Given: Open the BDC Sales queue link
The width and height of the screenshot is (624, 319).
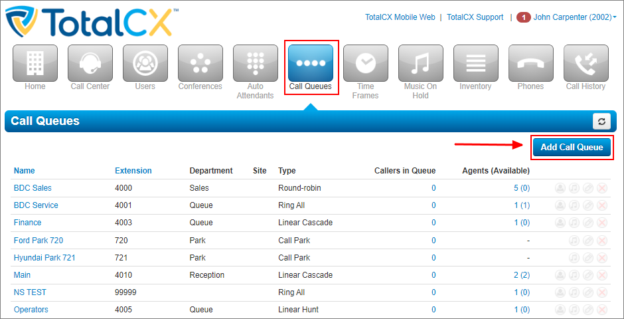Looking at the screenshot, I should (33, 188).
